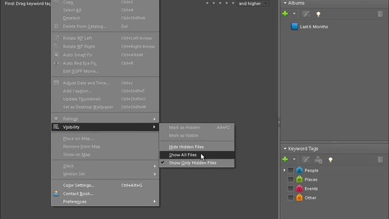The image size is (389, 219).
Task: Click the edit pencil icon in Keyword Tags
Action: click(x=306, y=159)
